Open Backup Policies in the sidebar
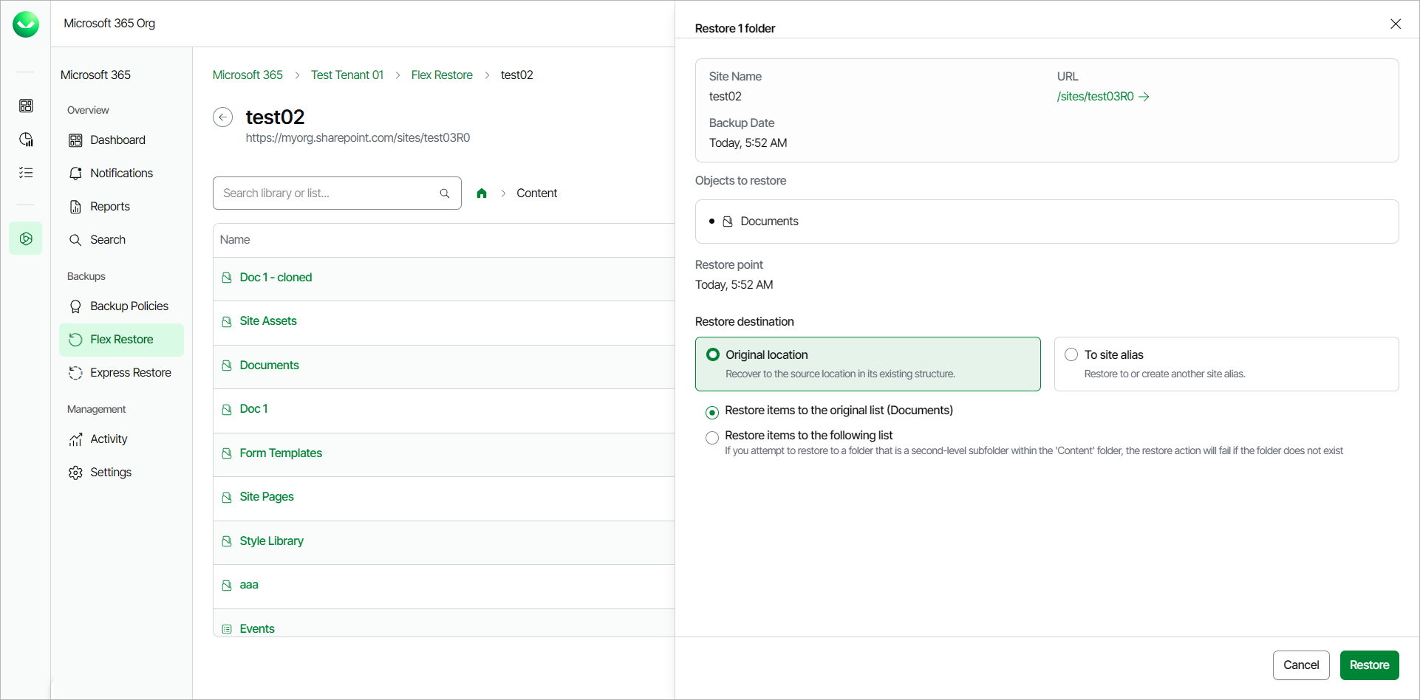Image resolution: width=1420 pixels, height=700 pixels. (122, 306)
